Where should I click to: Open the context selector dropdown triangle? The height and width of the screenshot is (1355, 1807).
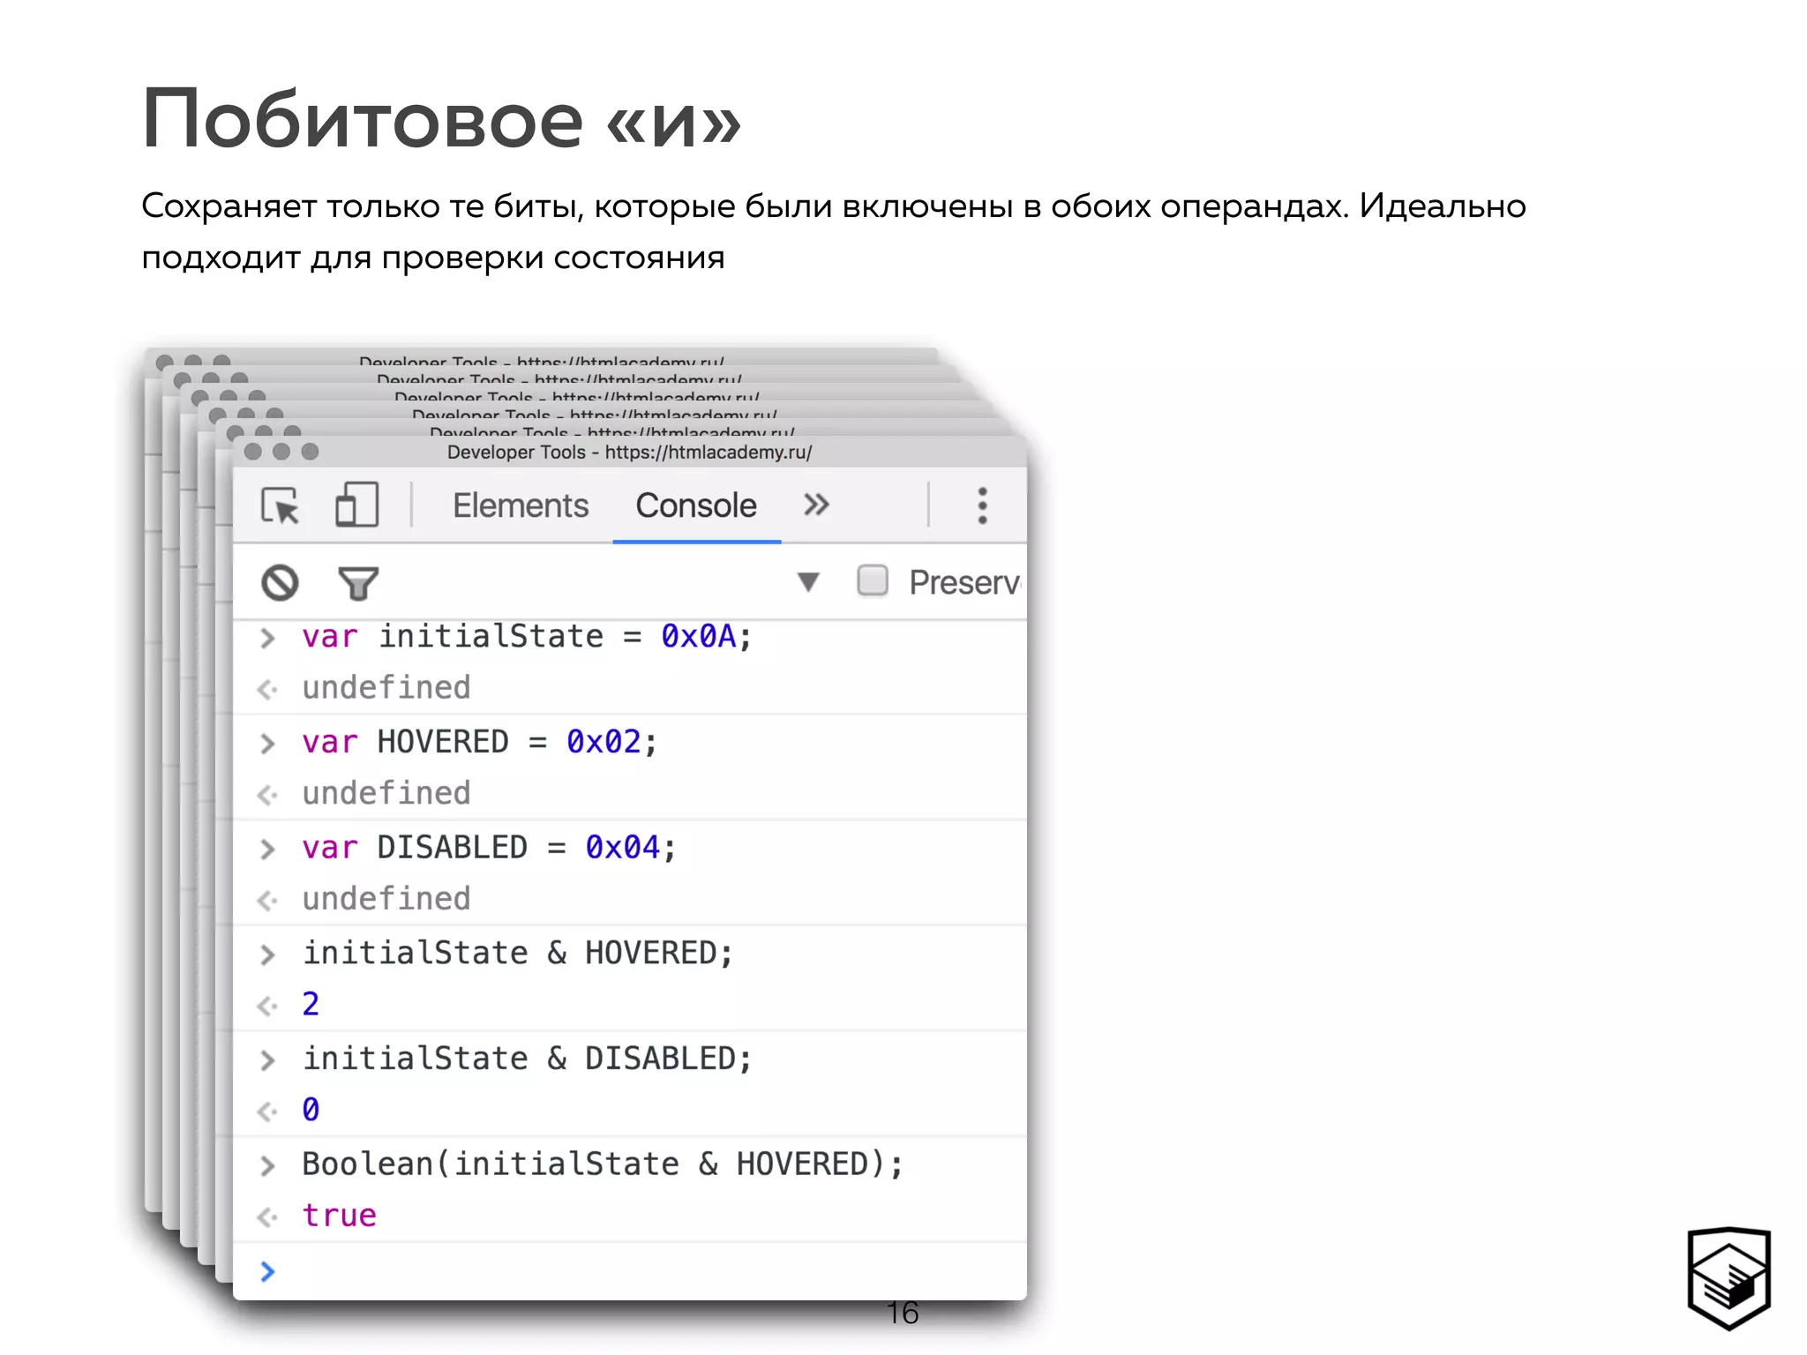tap(808, 582)
